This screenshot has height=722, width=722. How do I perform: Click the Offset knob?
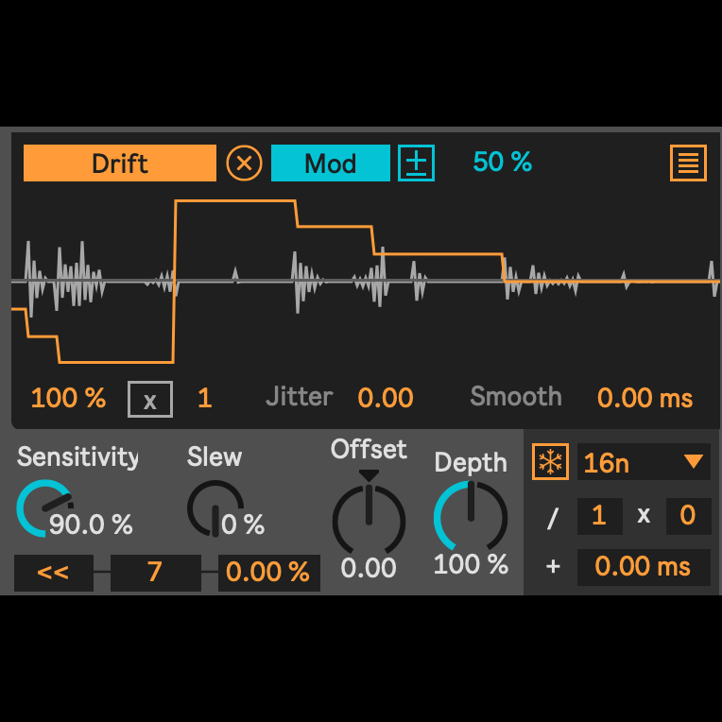tap(369, 520)
